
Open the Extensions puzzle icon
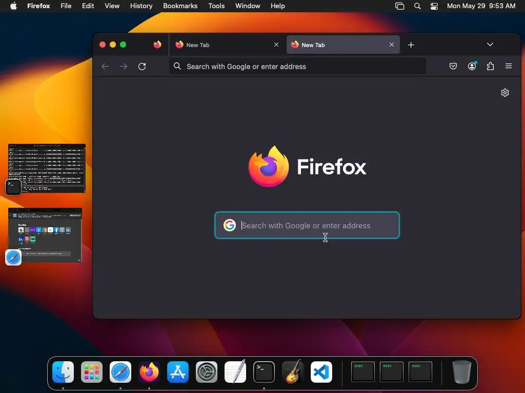coord(490,66)
